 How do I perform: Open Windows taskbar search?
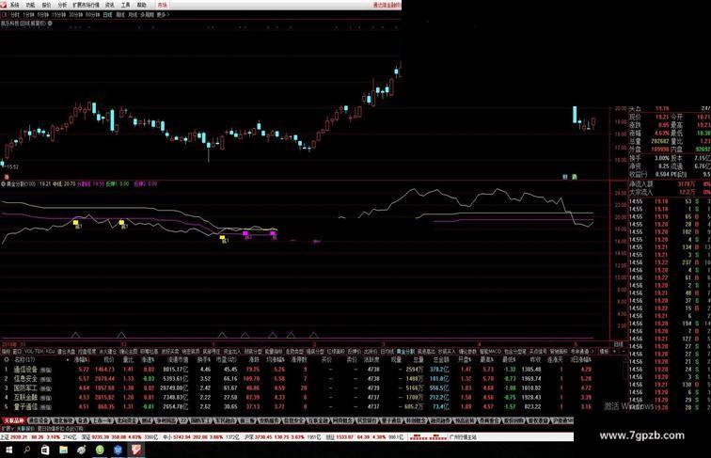point(26,450)
